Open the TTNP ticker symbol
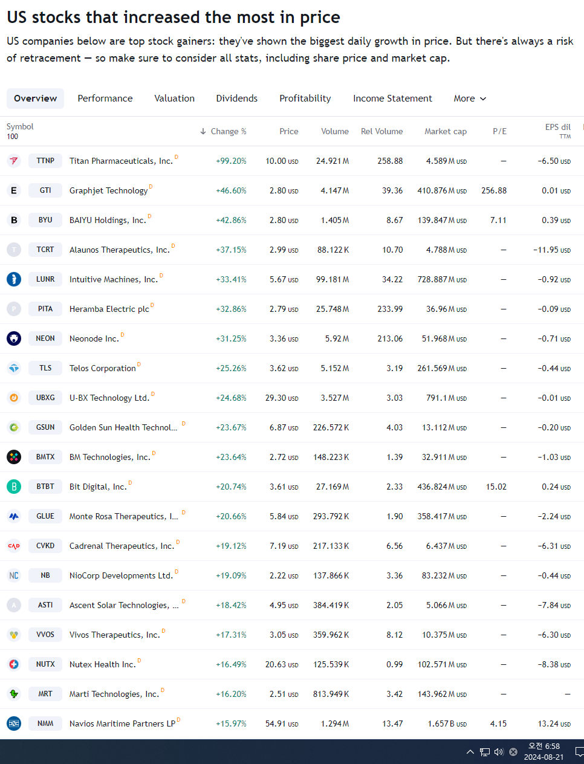Image resolution: width=584 pixels, height=764 pixels. 45,161
